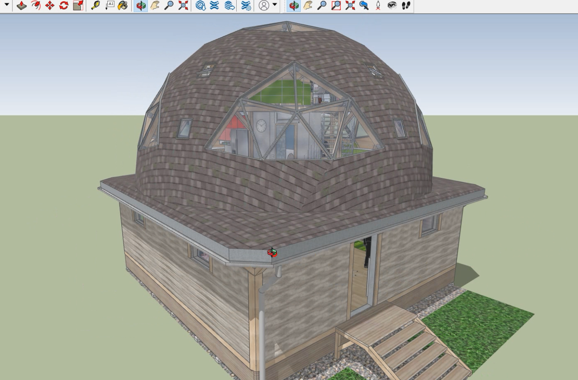Click the Send to LayOut icon
578x380 pixels.
pyautogui.click(x=229, y=5)
